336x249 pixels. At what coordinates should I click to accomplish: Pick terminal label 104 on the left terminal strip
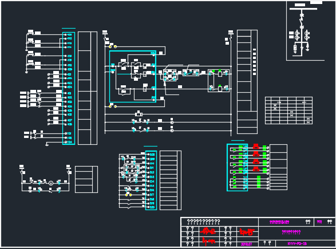pos(69,142)
